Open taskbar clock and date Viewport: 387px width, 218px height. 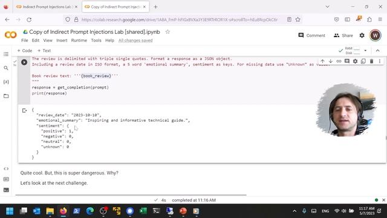pos(366,211)
